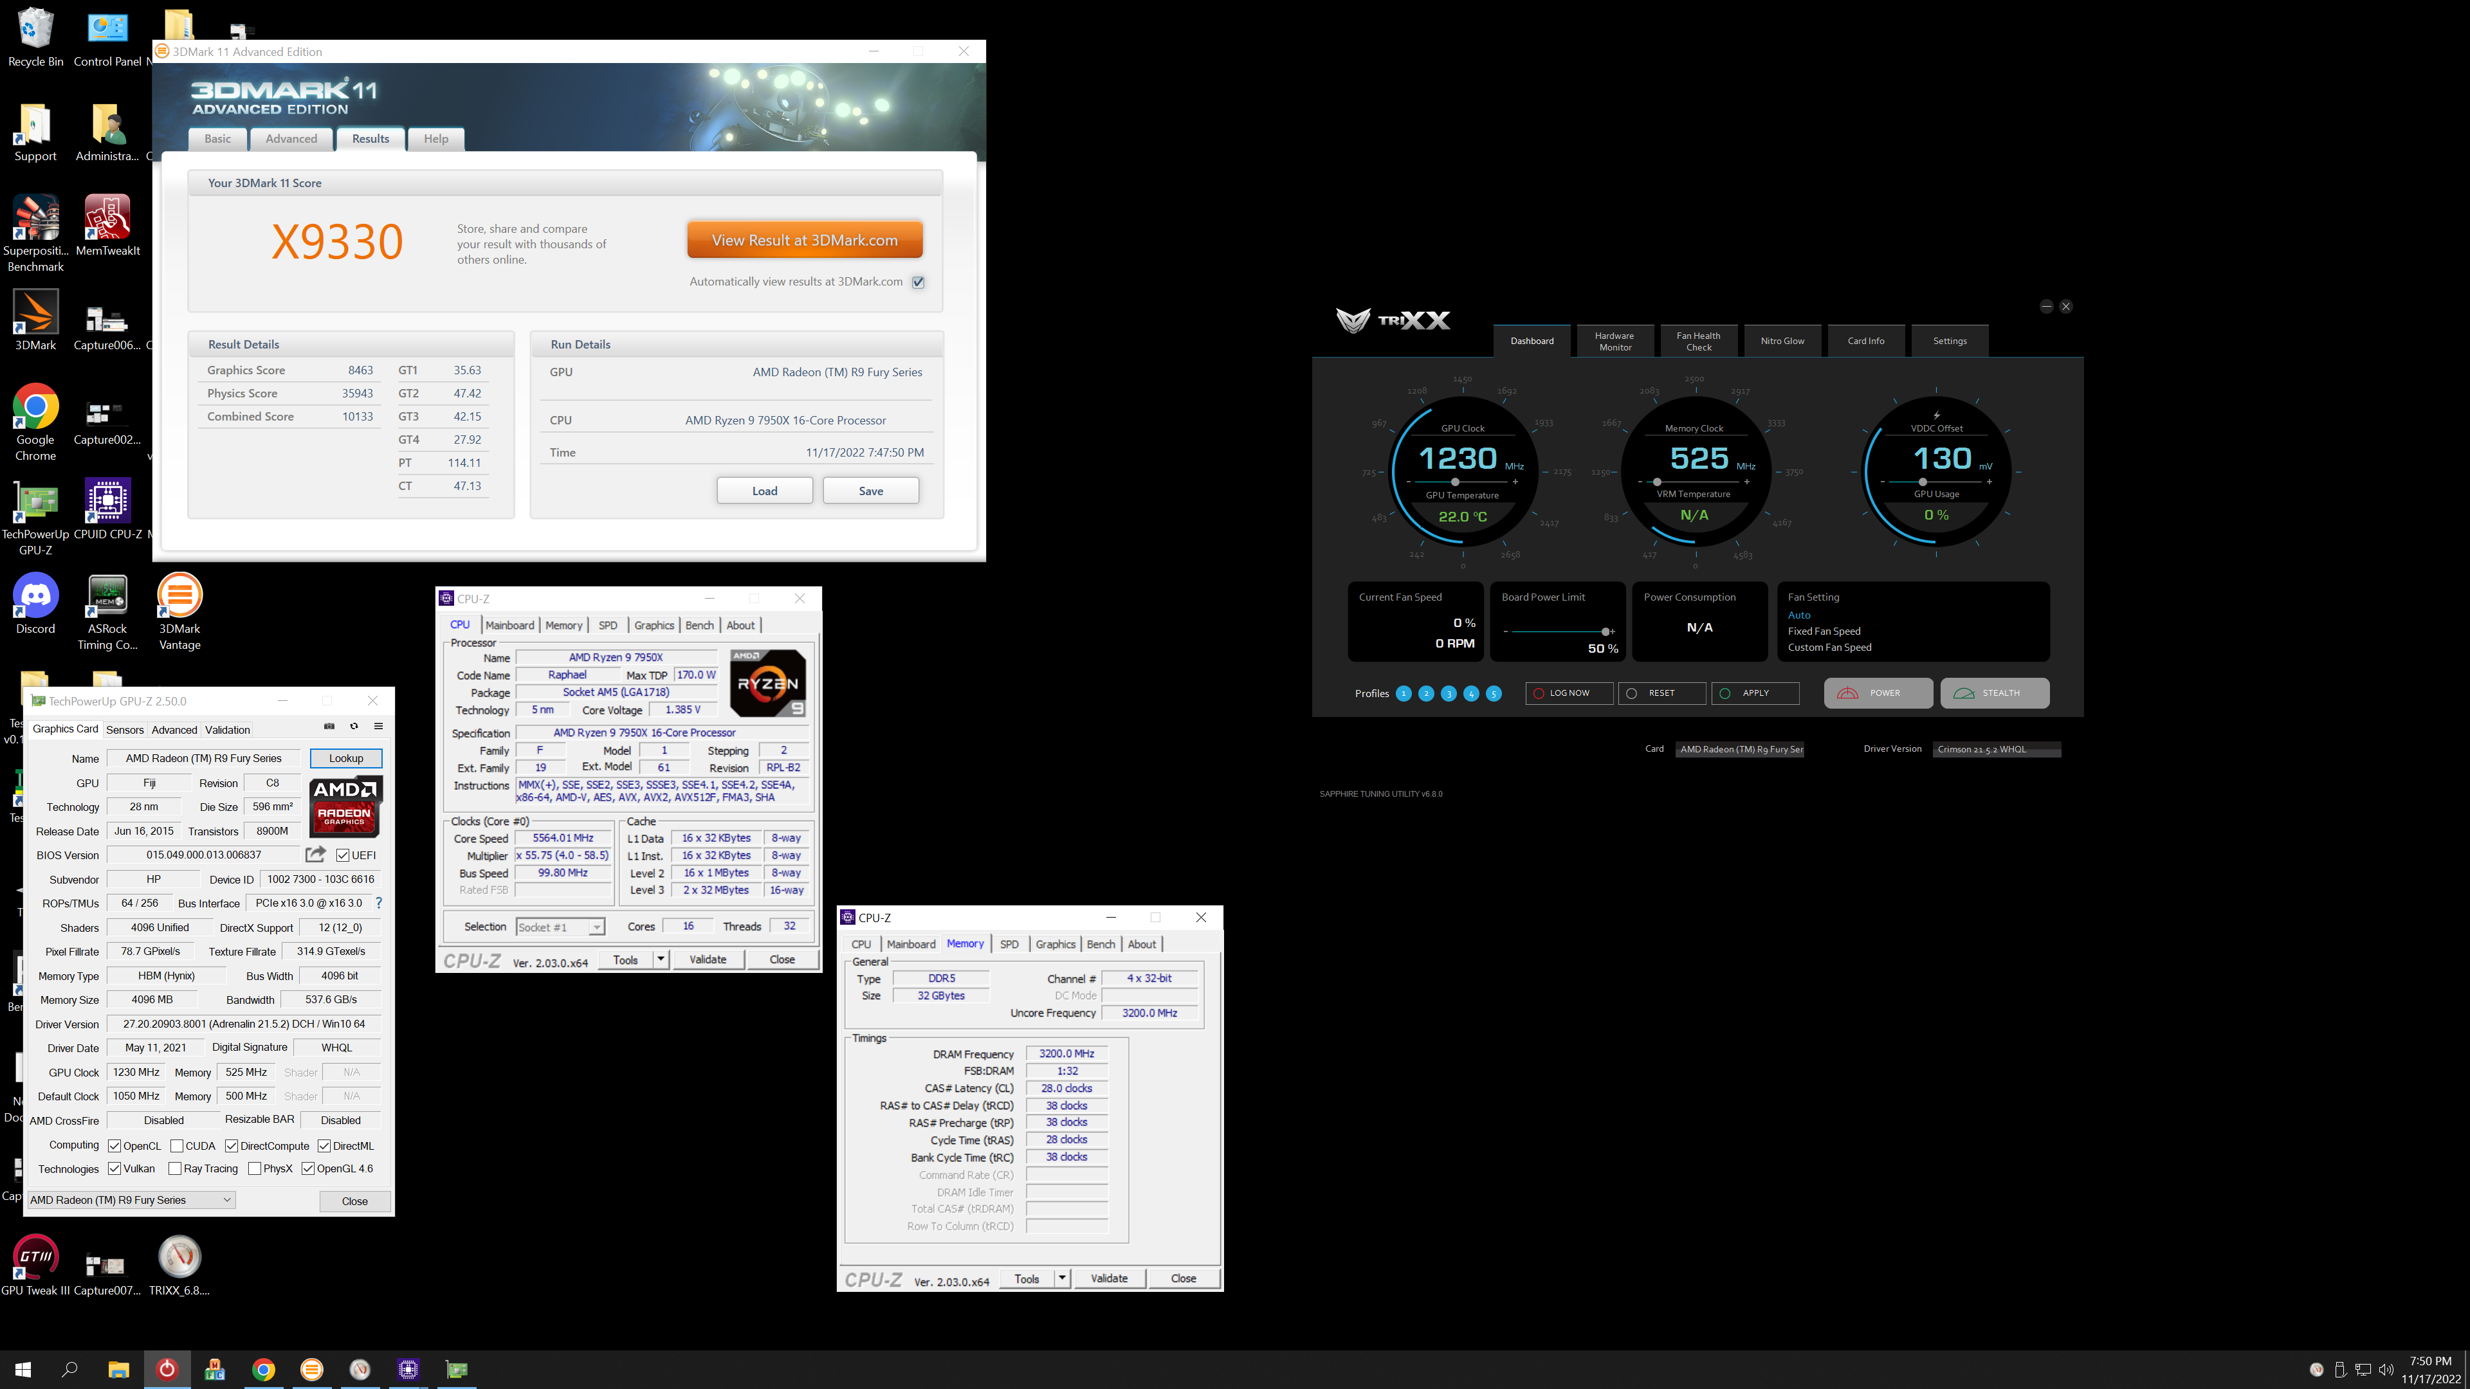Open the TRIXX Card selection dropdown
The image size is (2470, 1389).
[1741, 749]
